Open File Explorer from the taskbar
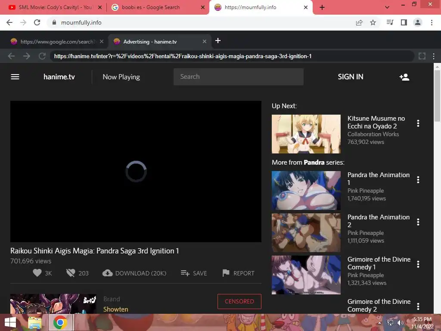The height and width of the screenshot is (331, 441). [x=35, y=323]
